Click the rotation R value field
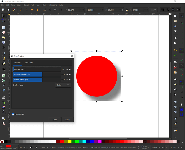The height and width of the screenshot is (150, 185). [173, 147]
